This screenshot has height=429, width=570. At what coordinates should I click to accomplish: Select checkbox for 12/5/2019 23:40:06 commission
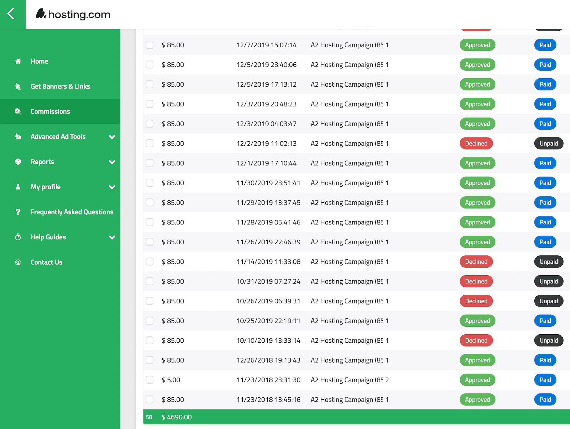pyautogui.click(x=150, y=65)
